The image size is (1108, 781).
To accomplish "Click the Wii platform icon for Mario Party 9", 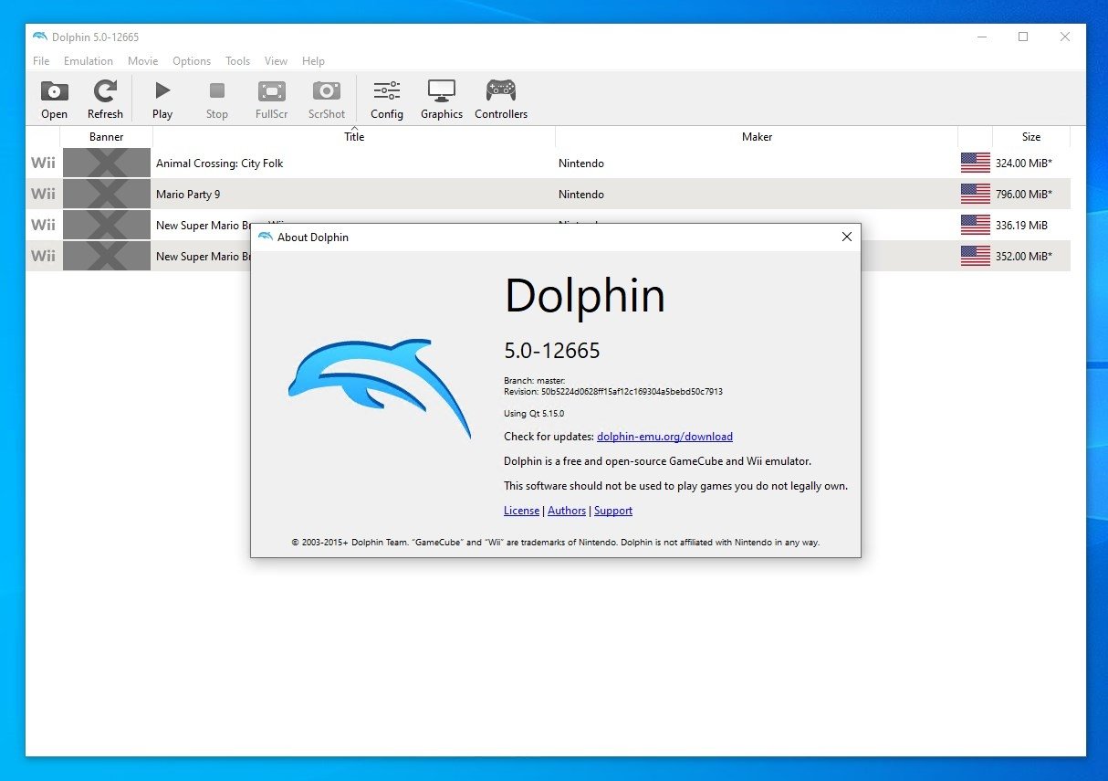I will point(43,195).
